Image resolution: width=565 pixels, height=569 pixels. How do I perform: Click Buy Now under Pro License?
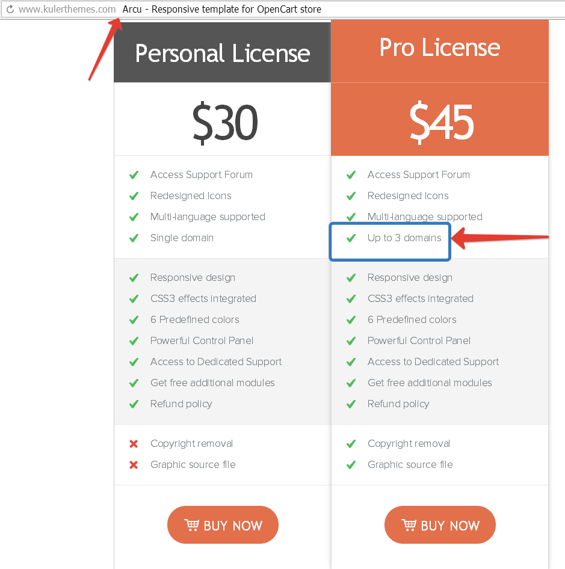(x=440, y=525)
